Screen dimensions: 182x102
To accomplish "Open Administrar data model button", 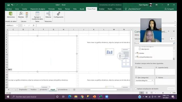I will point(11,15).
